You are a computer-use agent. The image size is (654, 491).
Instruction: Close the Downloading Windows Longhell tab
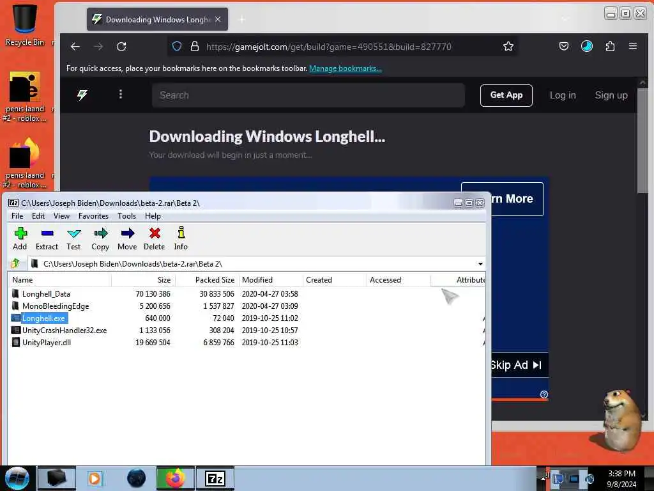(218, 19)
